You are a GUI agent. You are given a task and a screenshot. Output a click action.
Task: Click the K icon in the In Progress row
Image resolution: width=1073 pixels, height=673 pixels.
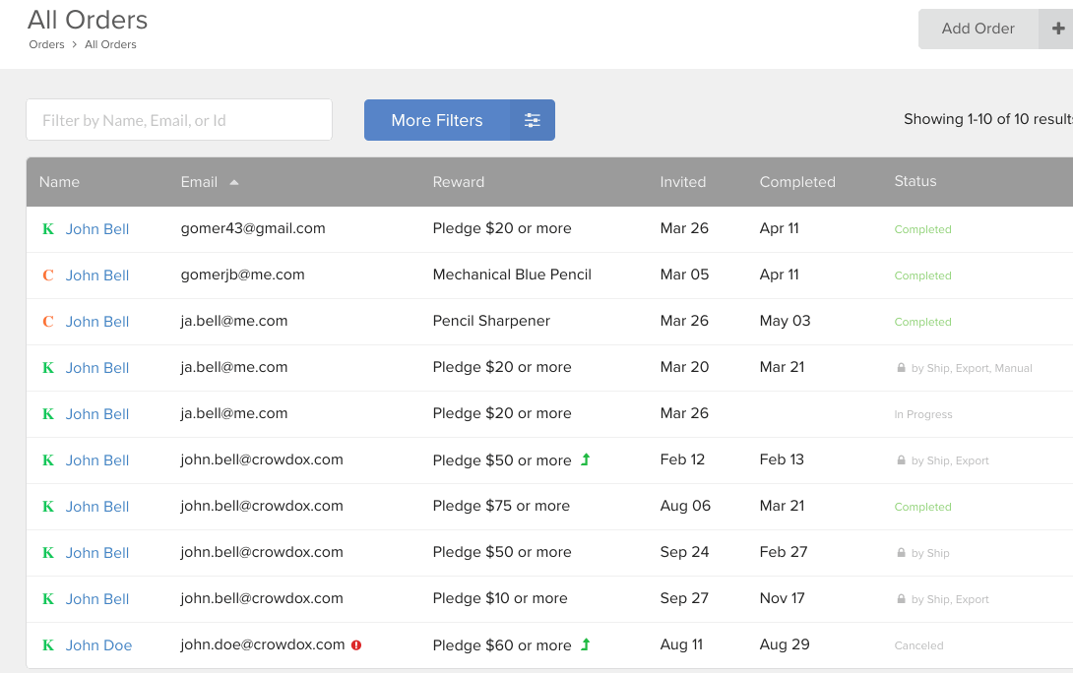click(48, 414)
